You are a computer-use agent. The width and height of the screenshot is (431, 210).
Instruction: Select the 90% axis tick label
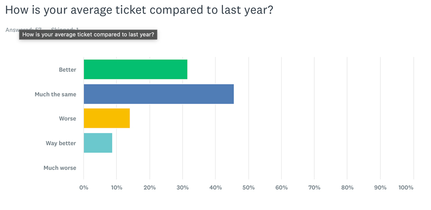[380, 187]
